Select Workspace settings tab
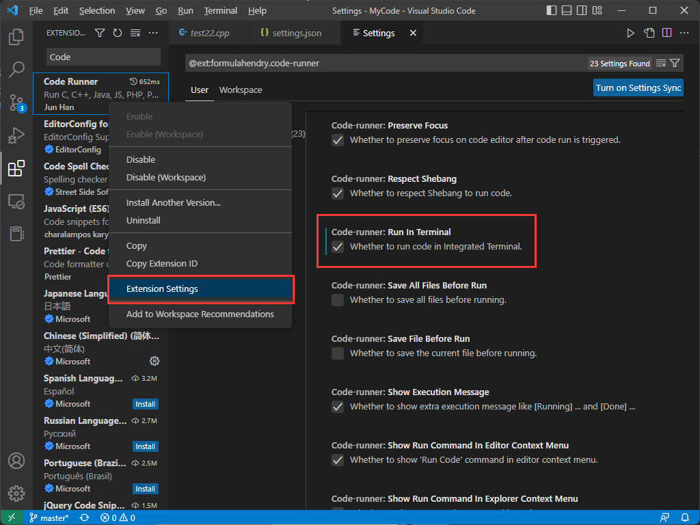This screenshot has height=525, width=700. (241, 90)
